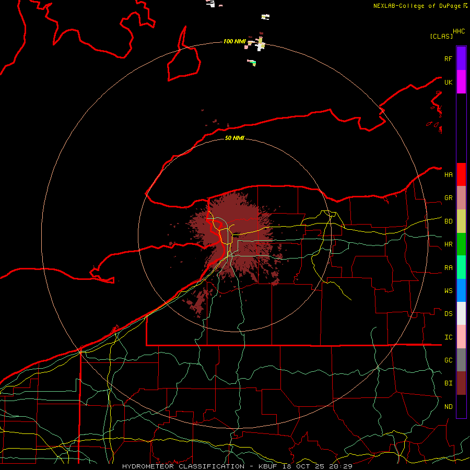Click the "RA" legend label
The height and width of the screenshot is (470, 470).
448,268
